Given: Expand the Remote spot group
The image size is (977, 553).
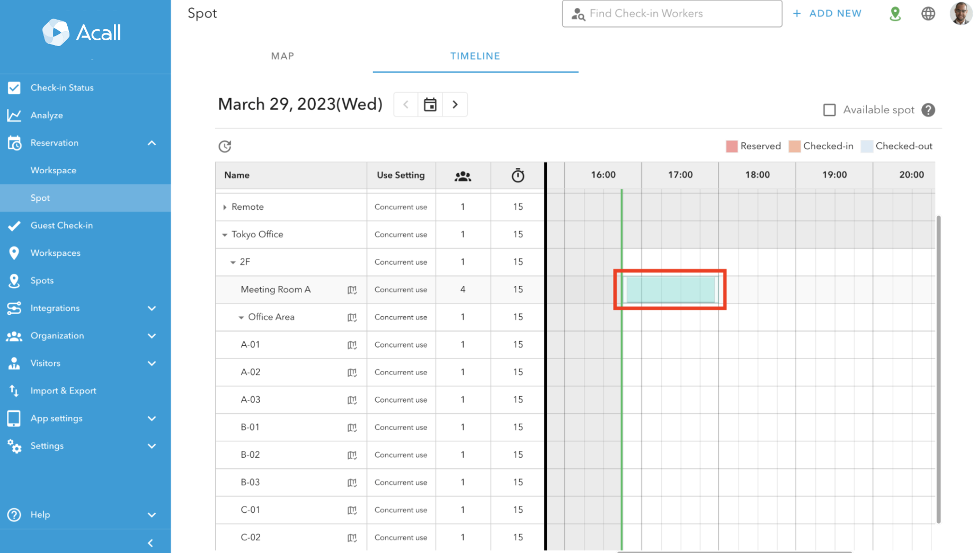Looking at the screenshot, I should click(225, 207).
